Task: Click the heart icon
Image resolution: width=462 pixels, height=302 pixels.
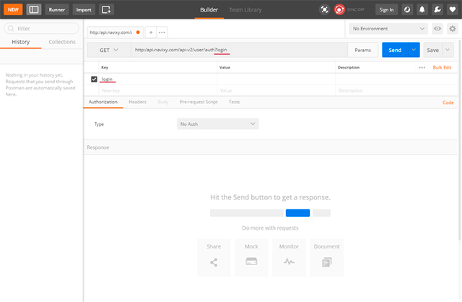Action: click(x=453, y=9)
